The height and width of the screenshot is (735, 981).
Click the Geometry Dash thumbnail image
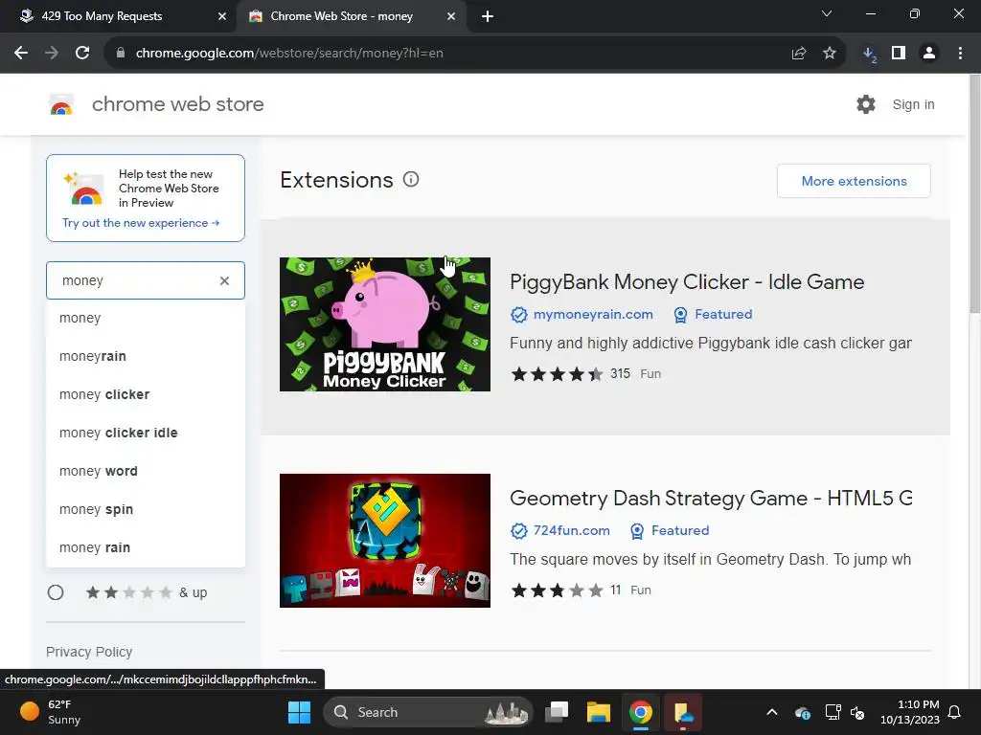click(x=385, y=541)
